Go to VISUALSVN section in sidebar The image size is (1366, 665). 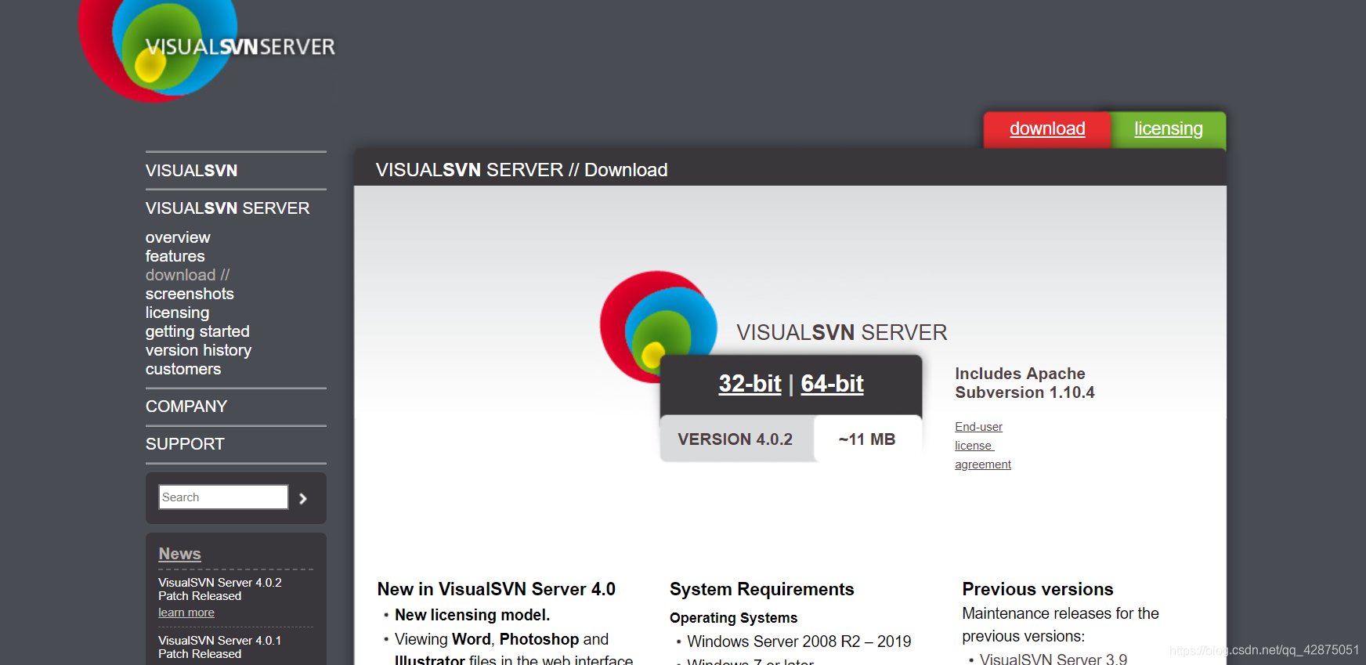pyautogui.click(x=191, y=171)
